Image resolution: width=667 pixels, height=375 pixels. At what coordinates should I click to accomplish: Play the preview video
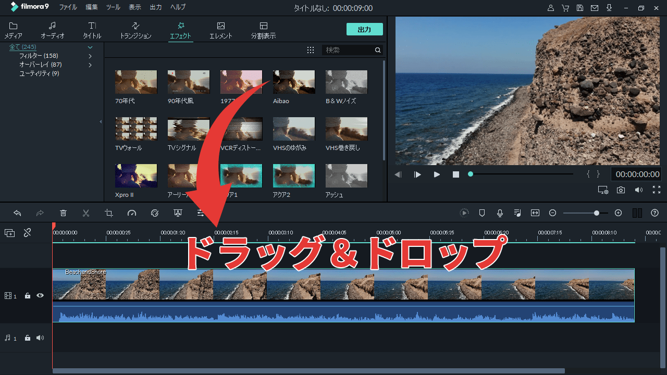[x=437, y=174]
